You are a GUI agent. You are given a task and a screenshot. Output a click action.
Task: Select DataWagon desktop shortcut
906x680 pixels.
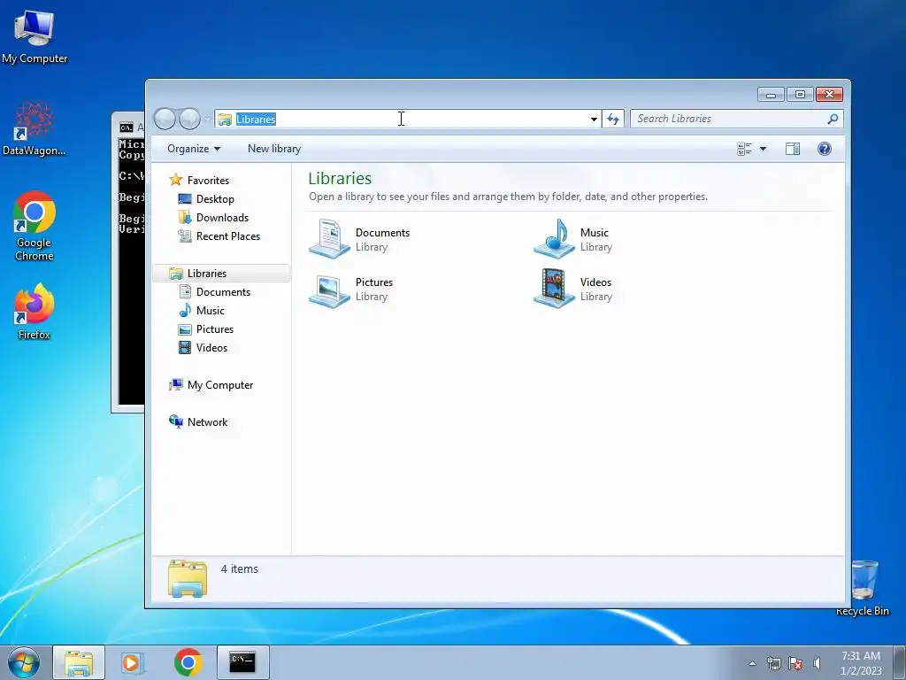pyautogui.click(x=35, y=128)
